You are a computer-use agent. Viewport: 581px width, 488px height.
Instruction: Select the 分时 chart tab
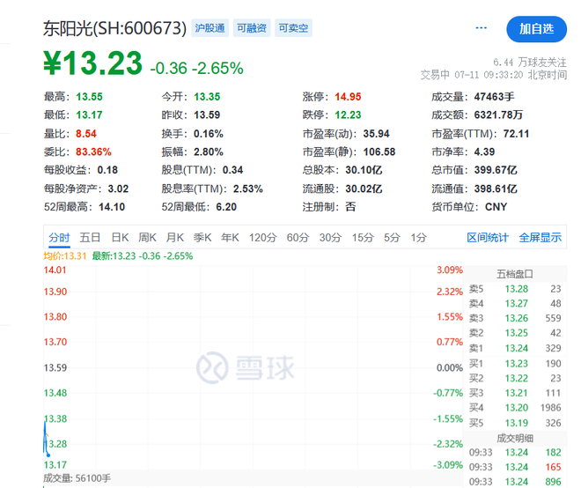pos(59,237)
